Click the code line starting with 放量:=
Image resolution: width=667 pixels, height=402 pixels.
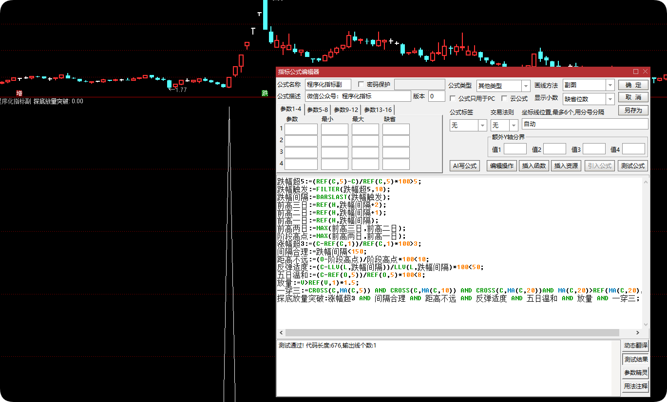(x=318, y=283)
